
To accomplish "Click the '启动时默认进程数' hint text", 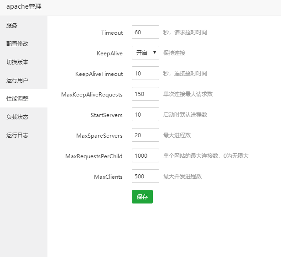I will tap(185, 115).
